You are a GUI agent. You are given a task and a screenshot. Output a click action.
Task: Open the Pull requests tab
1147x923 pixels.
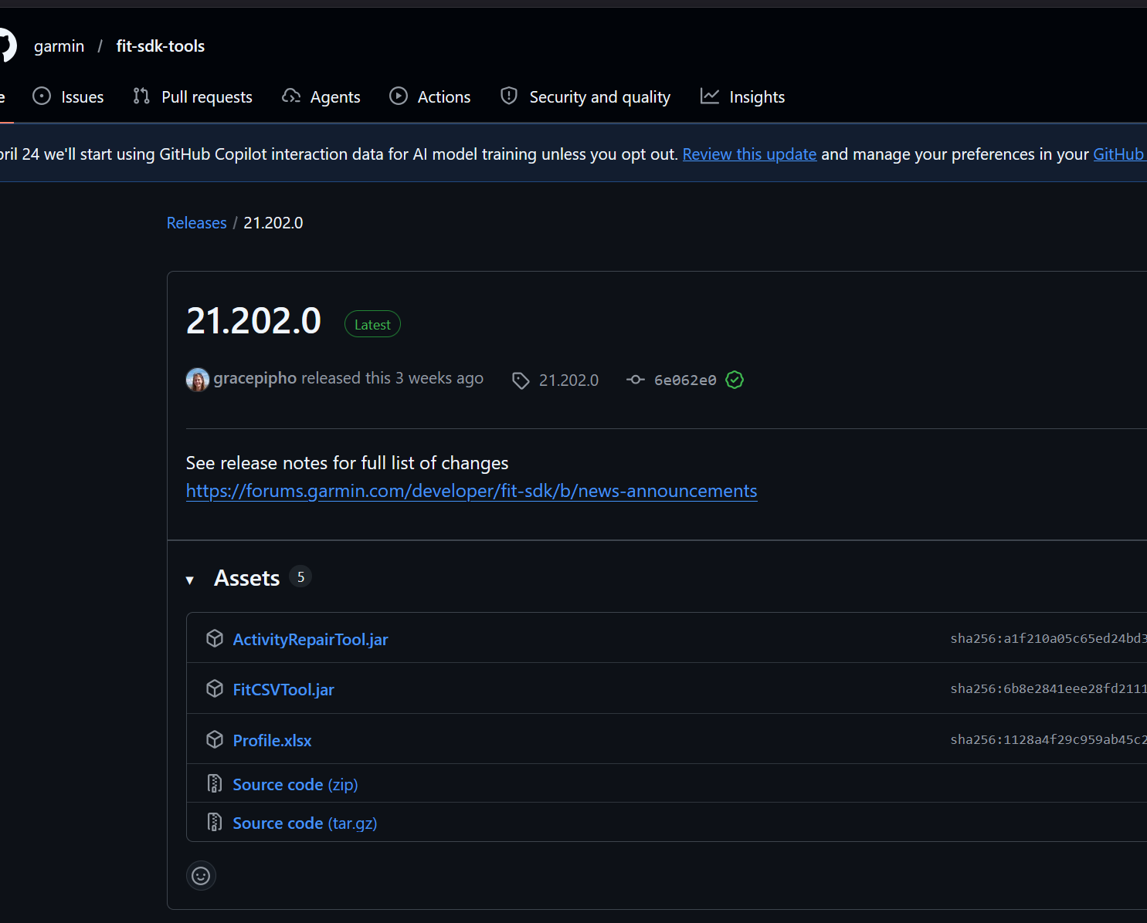pos(193,96)
